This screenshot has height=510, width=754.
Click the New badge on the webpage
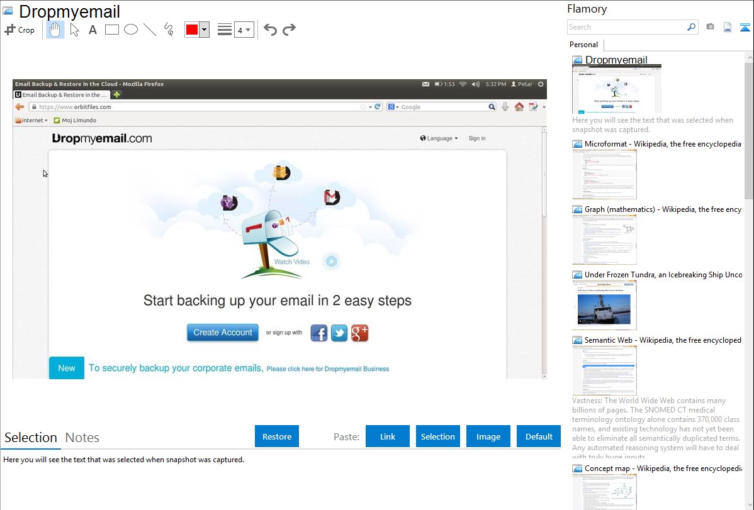click(66, 368)
